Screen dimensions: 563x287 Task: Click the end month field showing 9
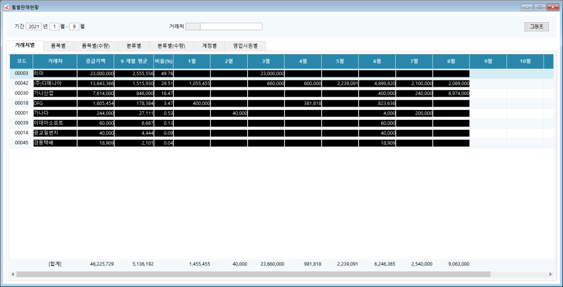click(x=74, y=27)
